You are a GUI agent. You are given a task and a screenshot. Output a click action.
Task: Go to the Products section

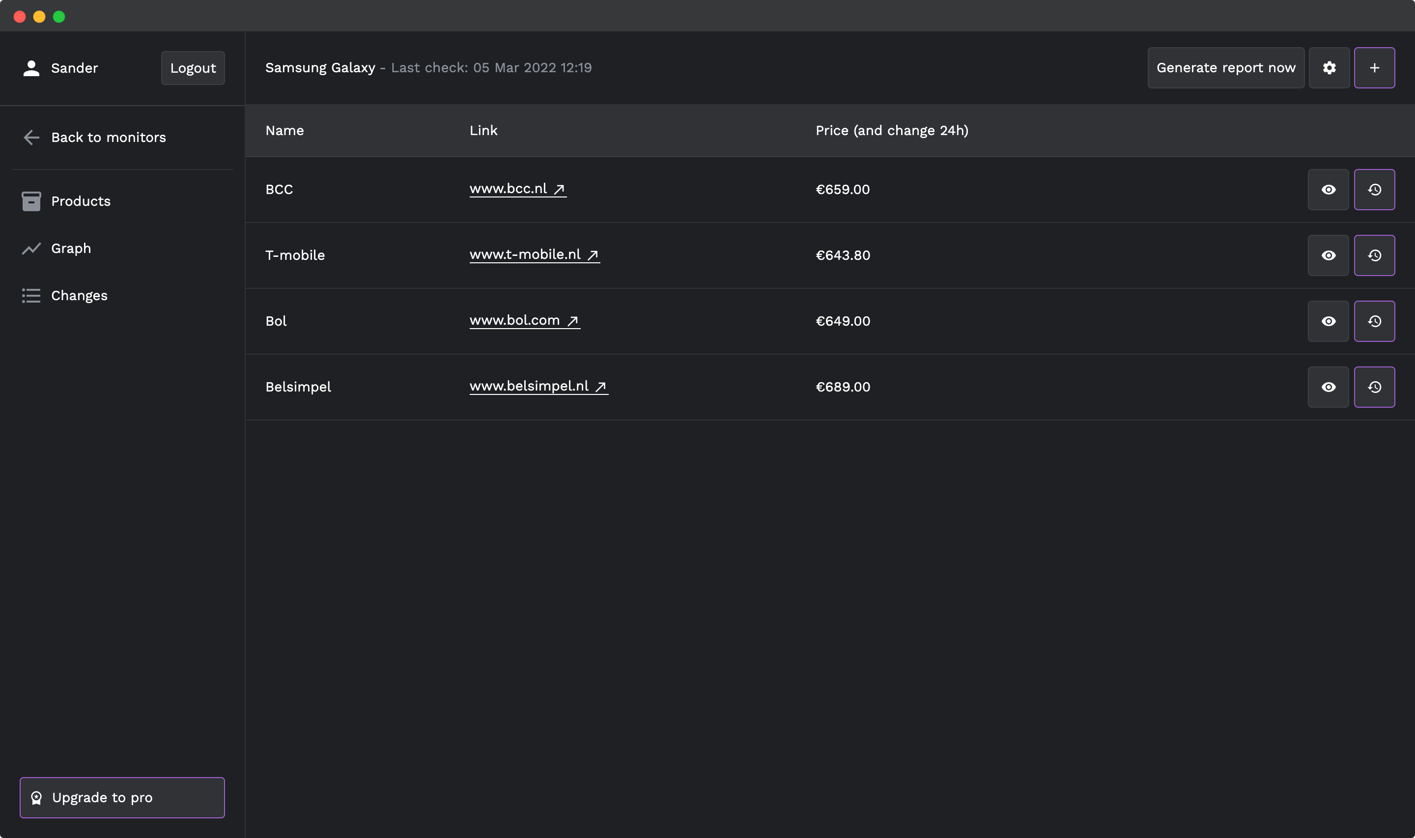[x=80, y=201]
